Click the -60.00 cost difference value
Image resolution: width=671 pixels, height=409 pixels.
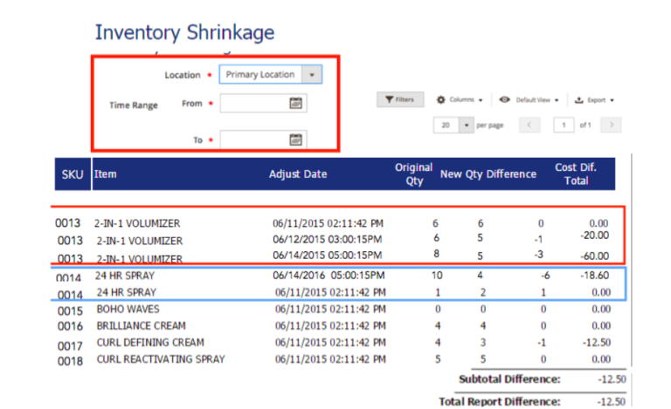(x=595, y=256)
